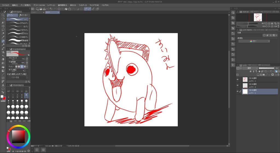Select the 丸ペン sub tool
The height and width of the screenshot is (153, 280).
coord(17,27)
